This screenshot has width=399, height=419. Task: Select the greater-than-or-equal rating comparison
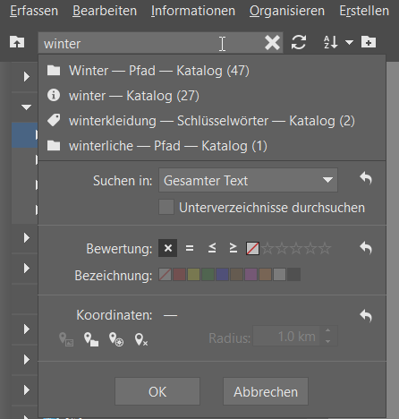[233, 248]
